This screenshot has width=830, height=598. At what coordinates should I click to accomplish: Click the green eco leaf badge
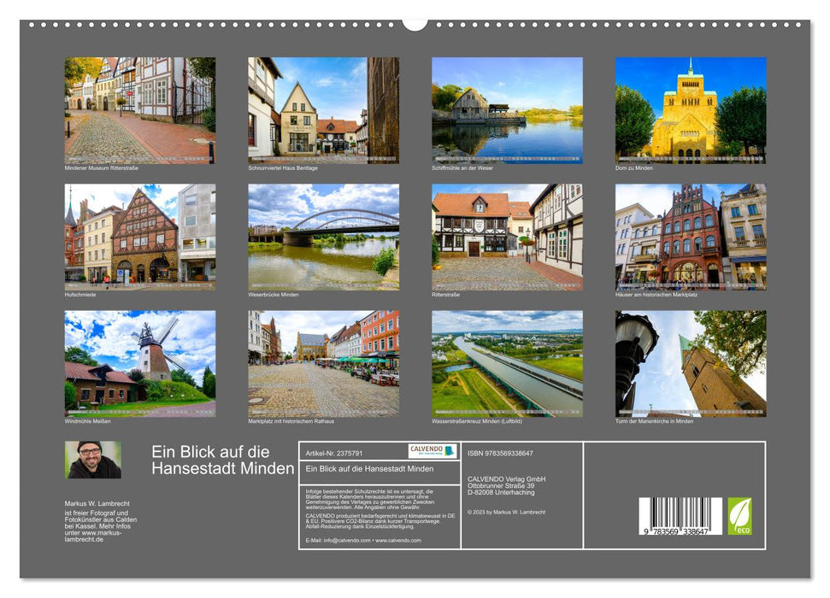point(739,516)
